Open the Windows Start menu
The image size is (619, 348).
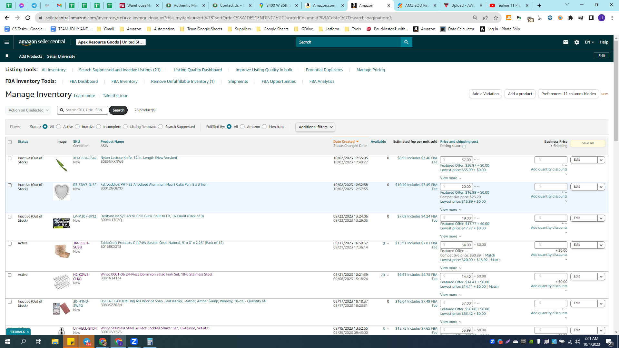8,342
